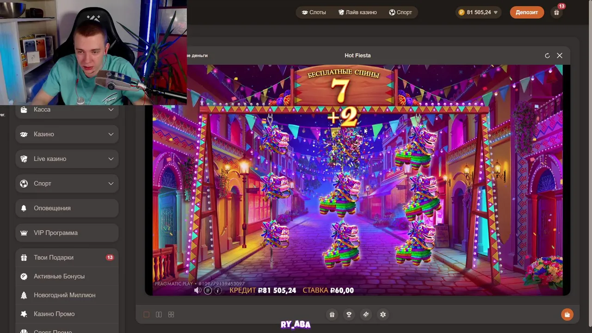Click the Твои Подарки gift icon
The height and width of the screenshot is (333, 592).
click(x=24, y=258)
